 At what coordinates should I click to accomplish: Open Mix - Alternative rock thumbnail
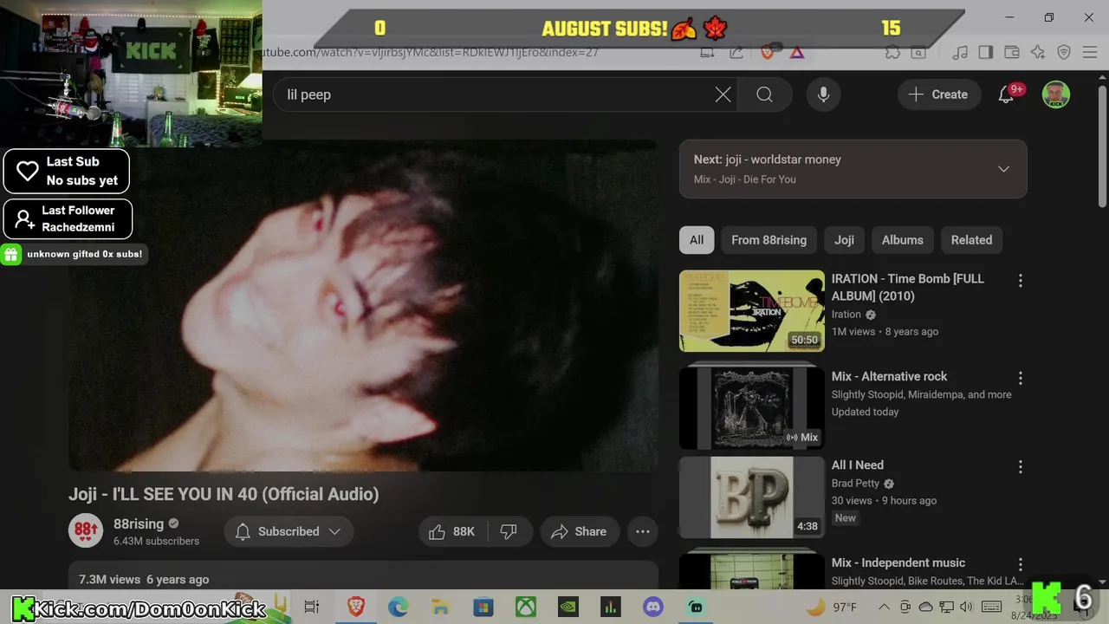(752, 408)
